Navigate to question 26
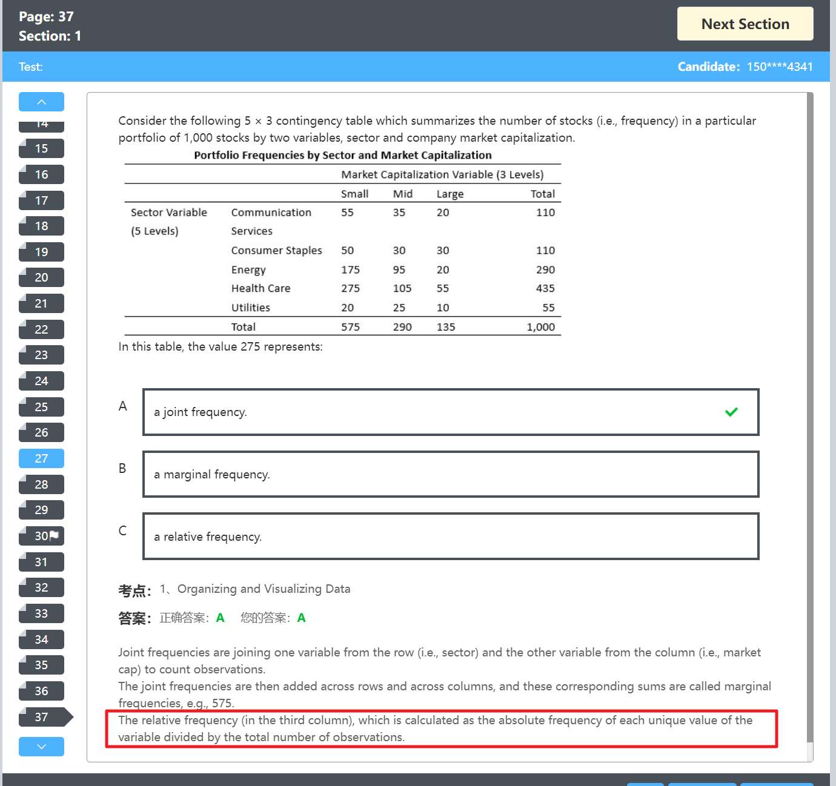 pos(41,432)
